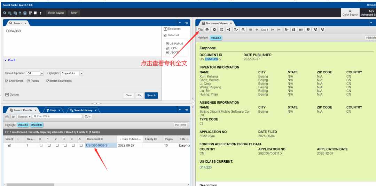Click the lightning bolt icon in top toolbar
Image resolution: width=376 pixels, height=186 pixels.
pyautogui.click(x=40, y=13)
